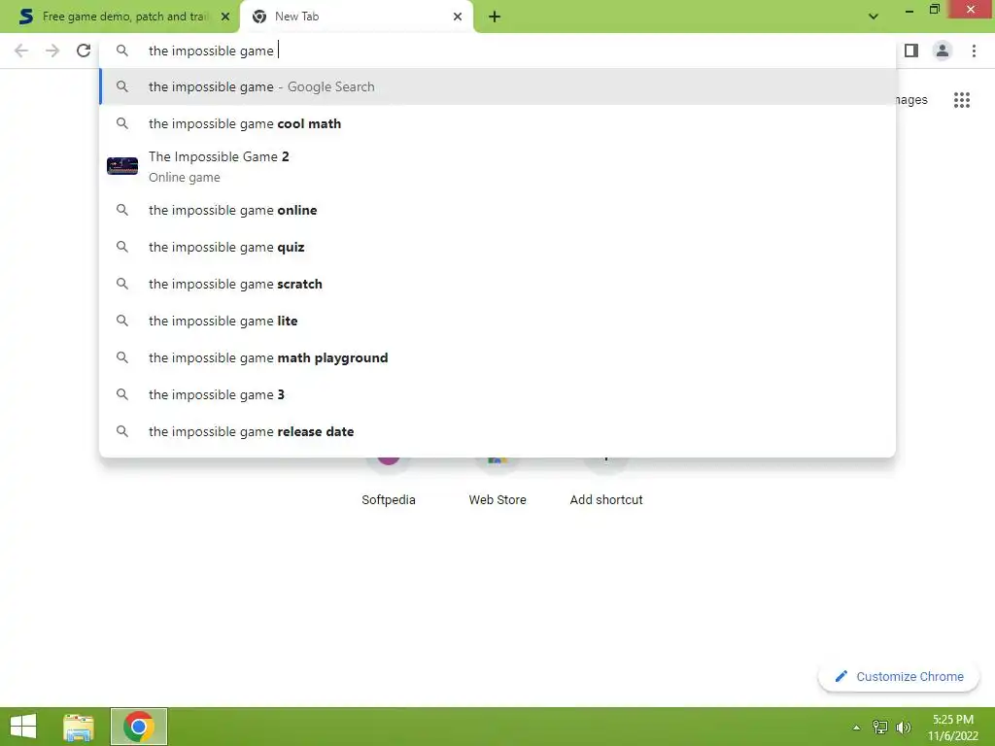Click Softpedia favicon on first tab
The height and width of the screenshot is (746, 995).
pos(26,17)
